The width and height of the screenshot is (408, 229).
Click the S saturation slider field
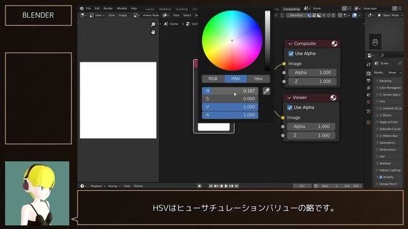(x=230, y=99)
